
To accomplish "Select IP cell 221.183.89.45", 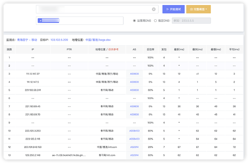I will pos(33,106).
